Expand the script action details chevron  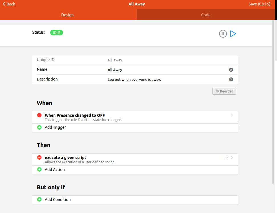(x=232, y=158)
